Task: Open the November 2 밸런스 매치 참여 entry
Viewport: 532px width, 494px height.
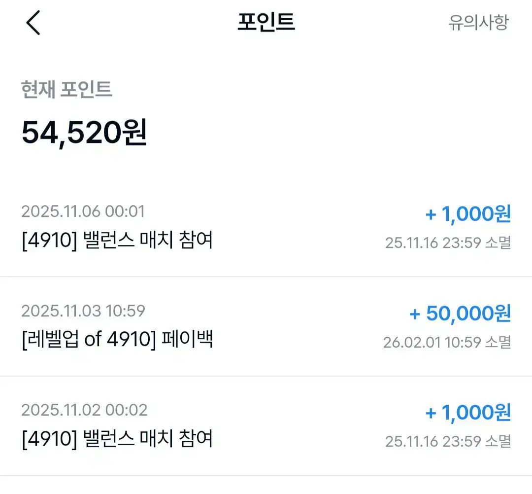Action: pyautogui.click(x=117, y=439)
